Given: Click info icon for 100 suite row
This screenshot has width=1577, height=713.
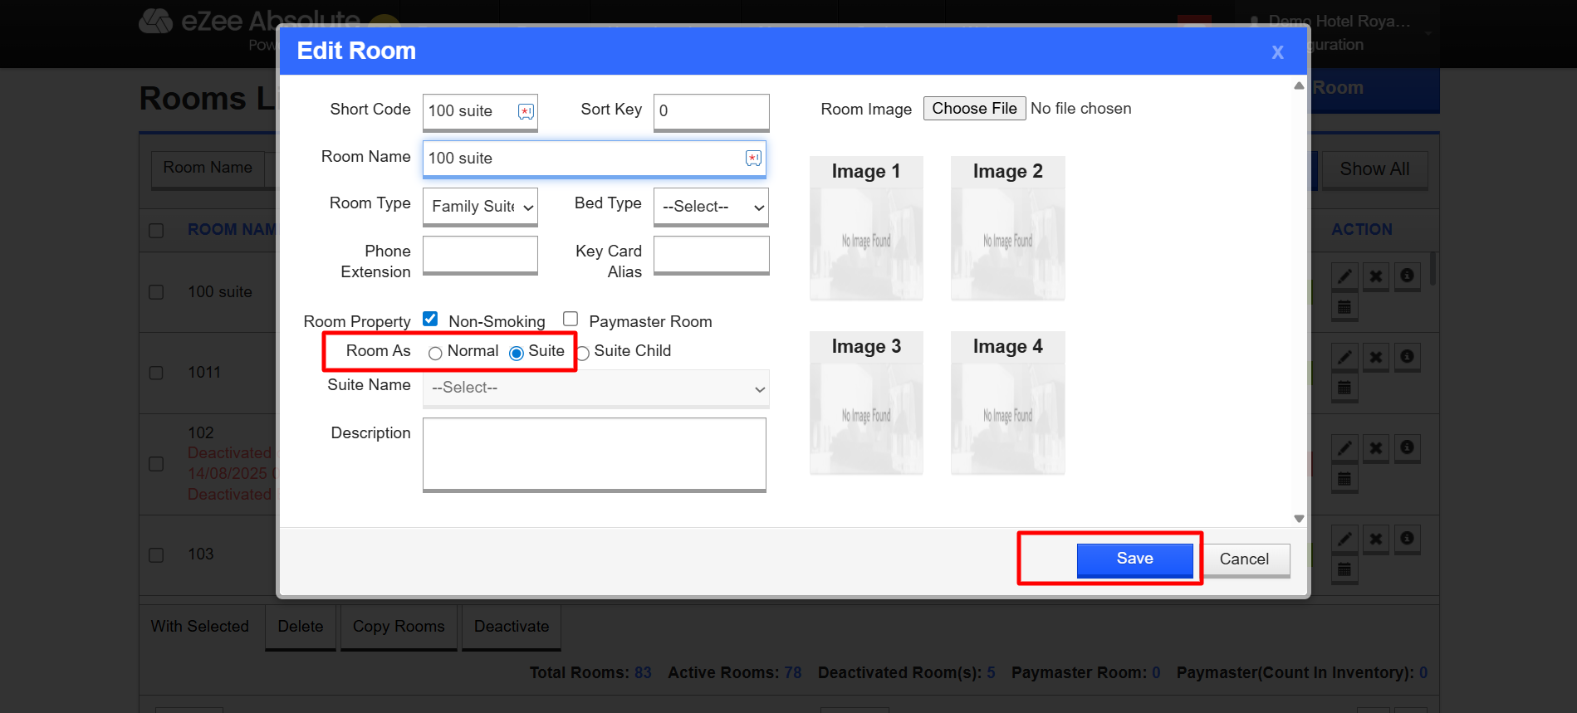Looking at the screenshot, I should pos(1407,276).
